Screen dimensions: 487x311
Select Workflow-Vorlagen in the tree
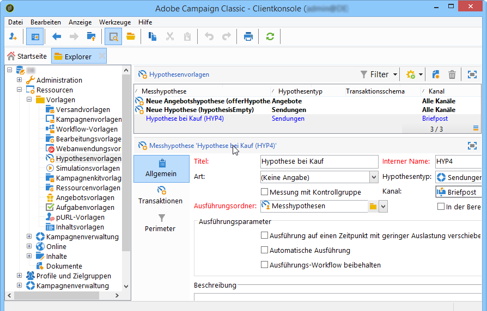pyautogui.click(x=87, y=129)
